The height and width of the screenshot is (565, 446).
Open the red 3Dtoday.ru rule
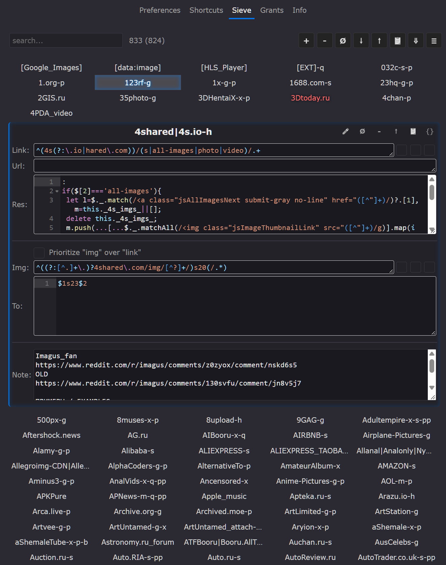pyautogui.click(x=310, y=98)
